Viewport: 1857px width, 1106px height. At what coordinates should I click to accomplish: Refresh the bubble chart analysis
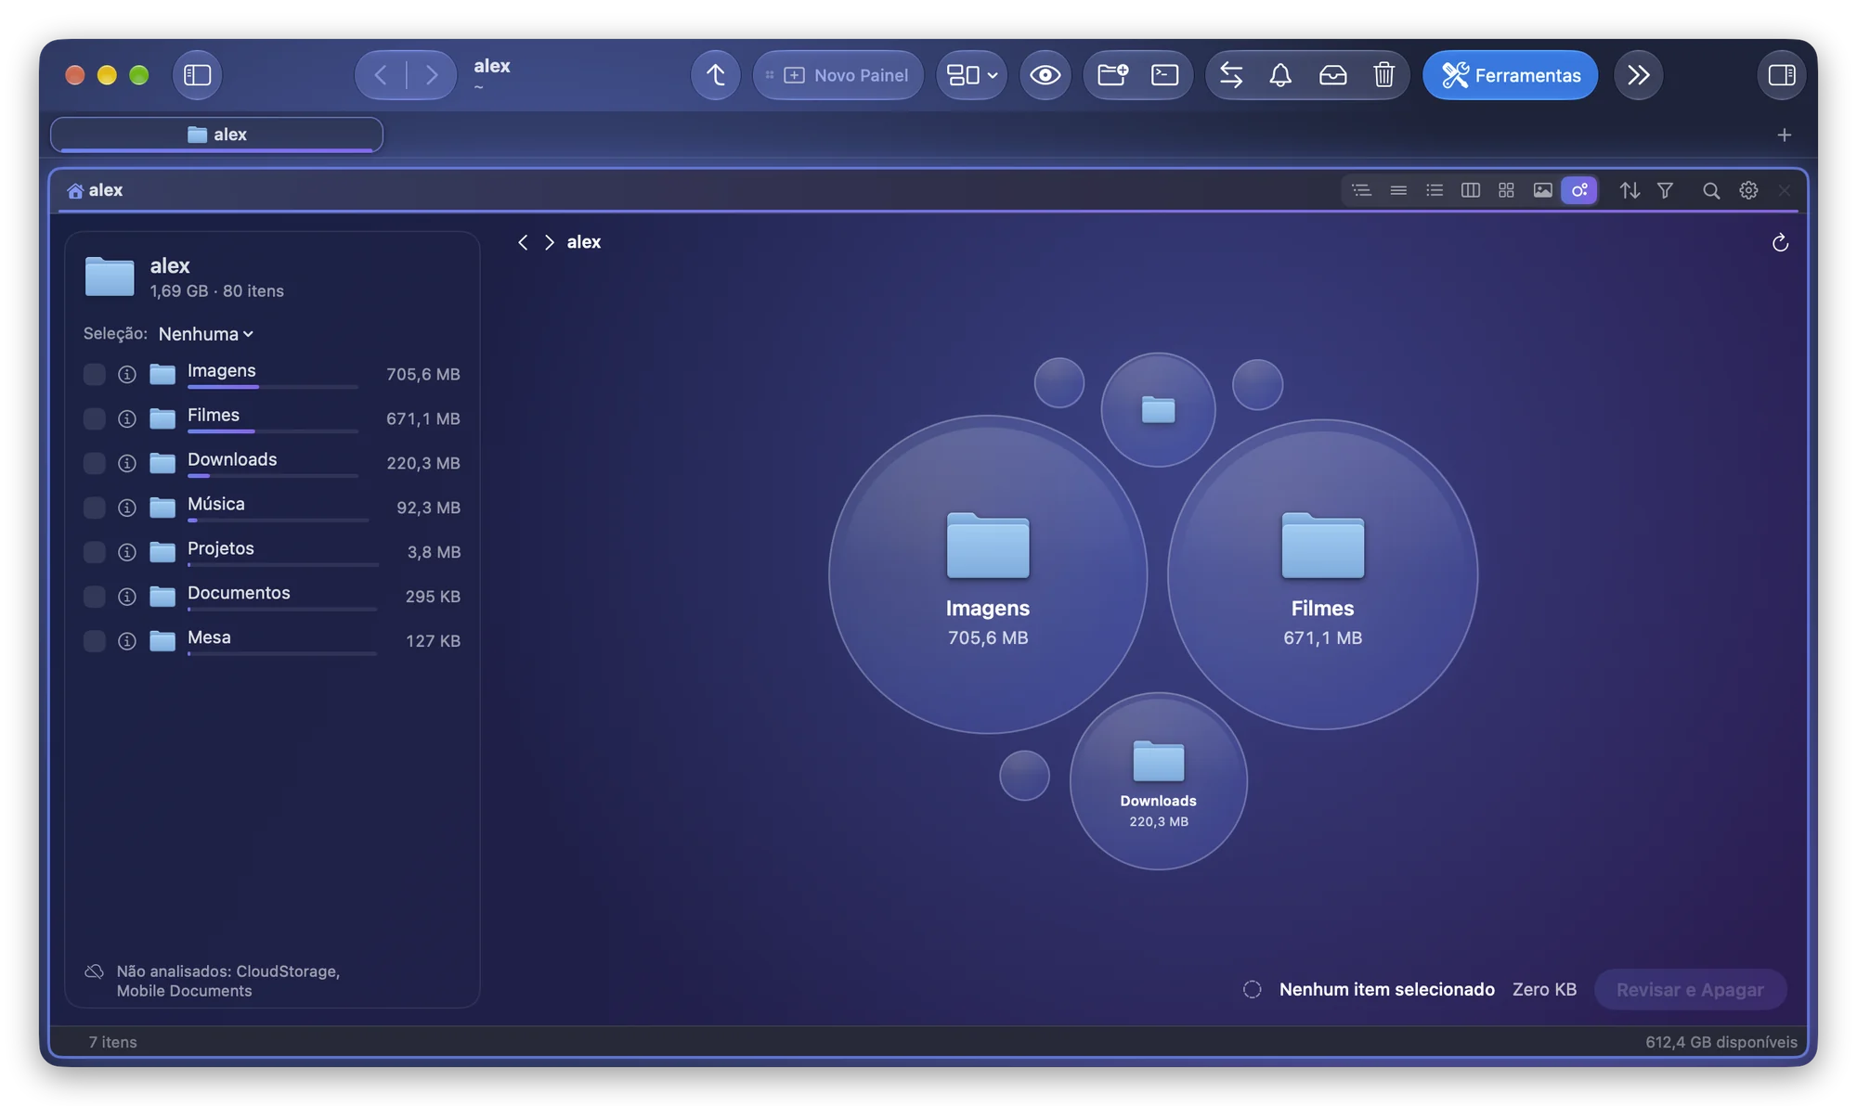[1780, 243]
